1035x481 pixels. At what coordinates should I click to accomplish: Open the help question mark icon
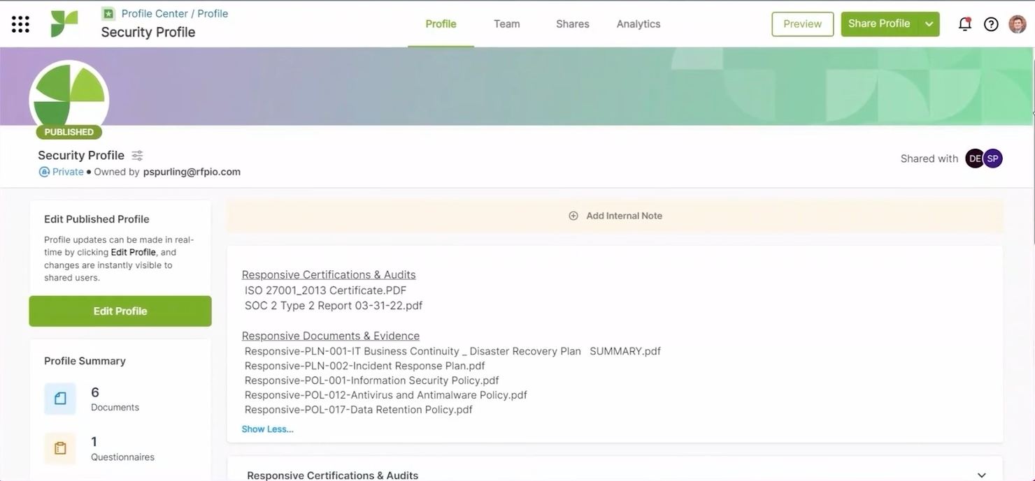991,24
